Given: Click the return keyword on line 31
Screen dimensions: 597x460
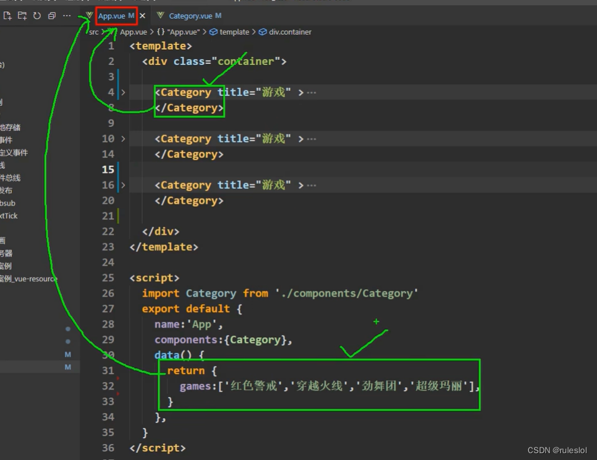Looking at the screenshot, I should point(186,371).
